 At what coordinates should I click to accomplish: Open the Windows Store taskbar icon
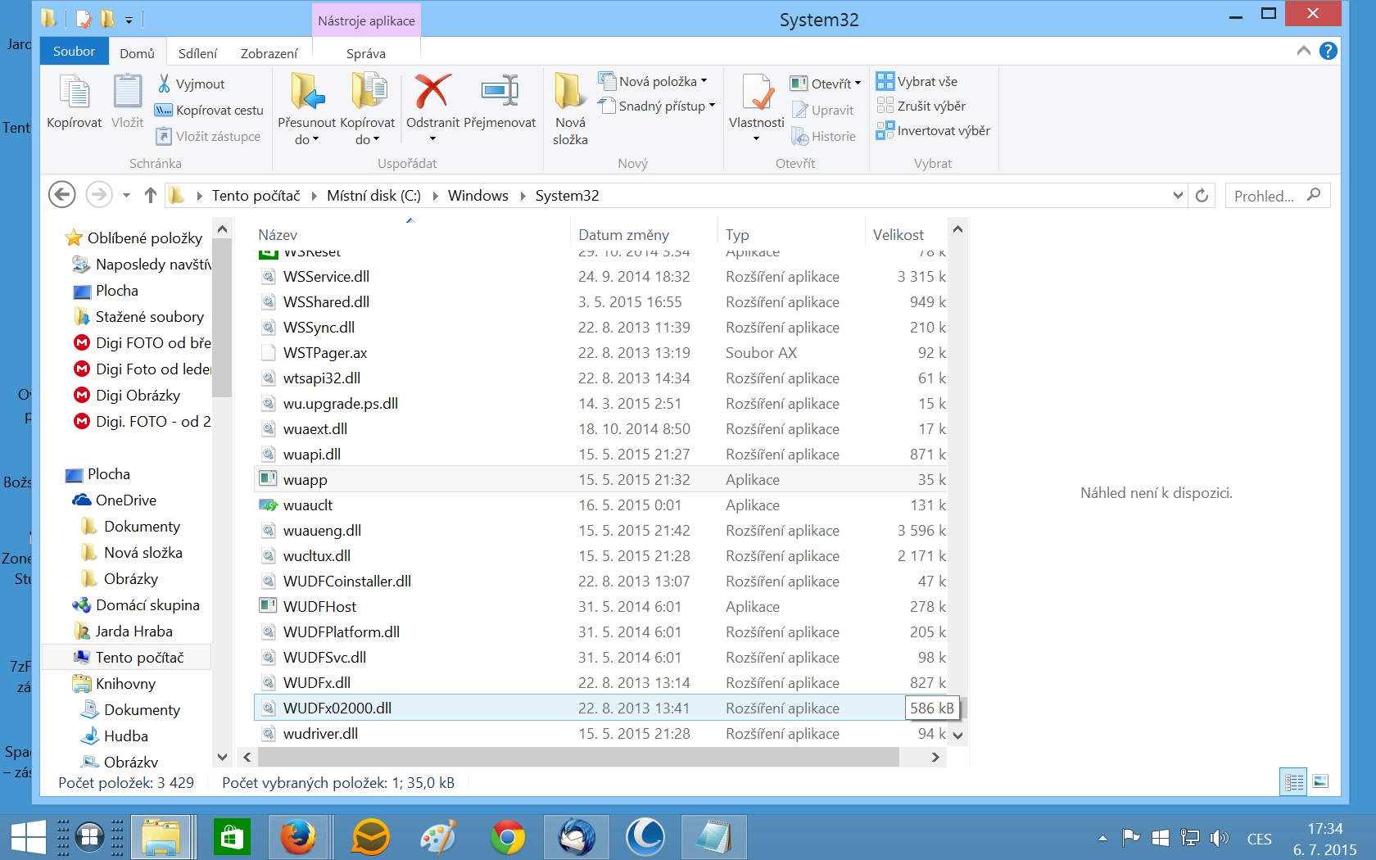tap(232, 837)
